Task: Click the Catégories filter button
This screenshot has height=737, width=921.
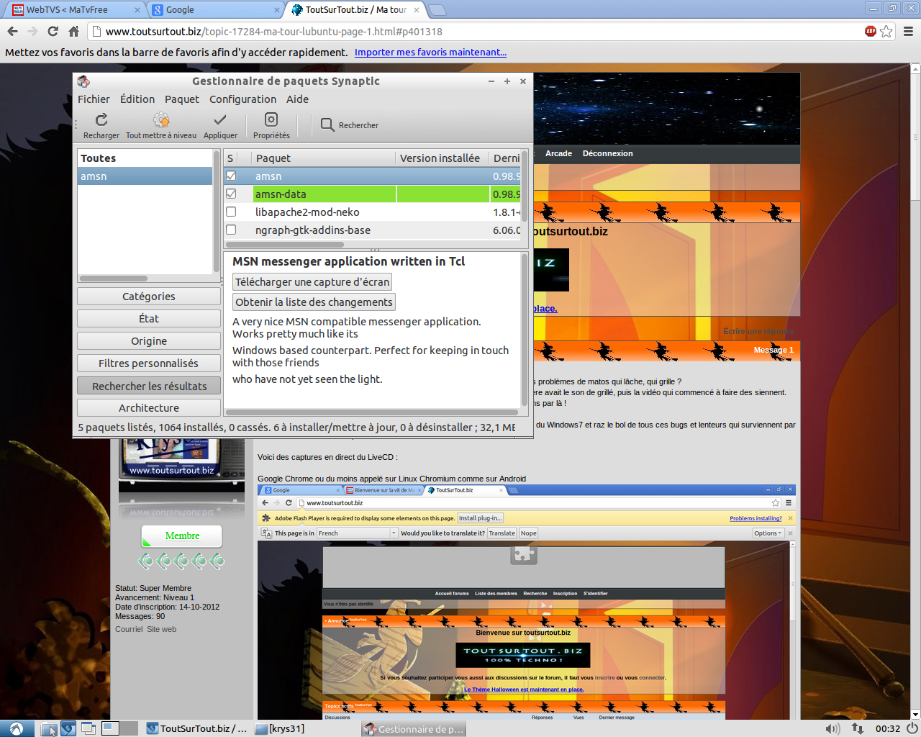Action: (149, 296)
